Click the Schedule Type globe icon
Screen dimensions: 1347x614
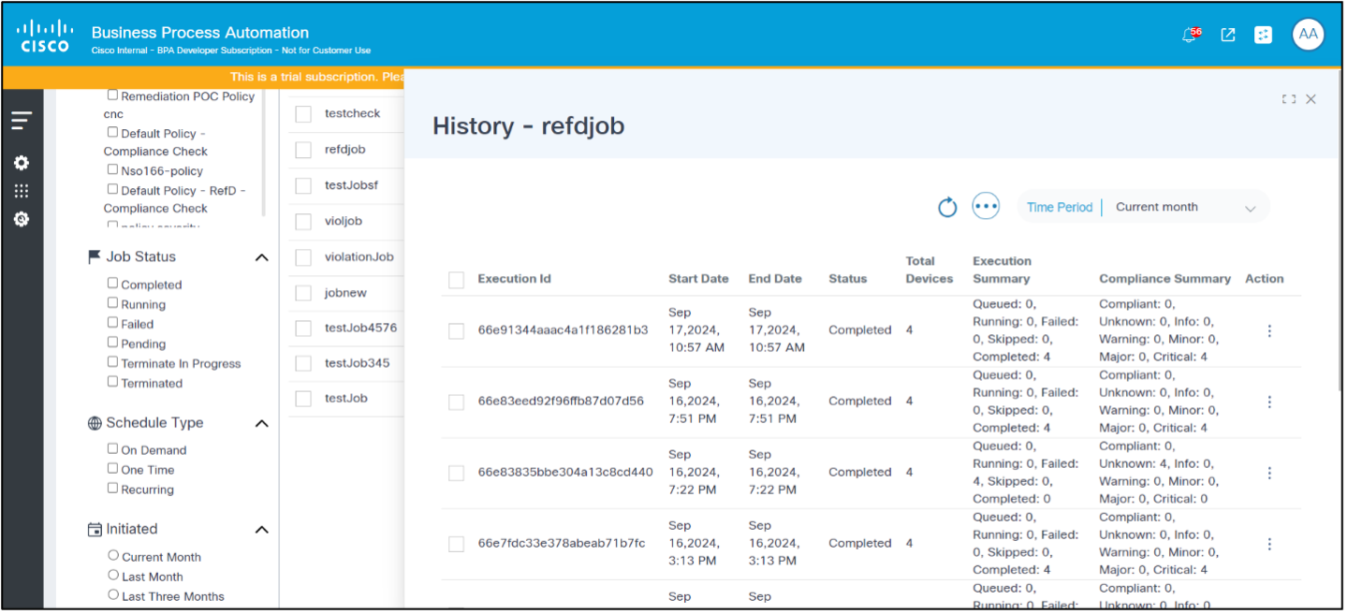[95, 423]
